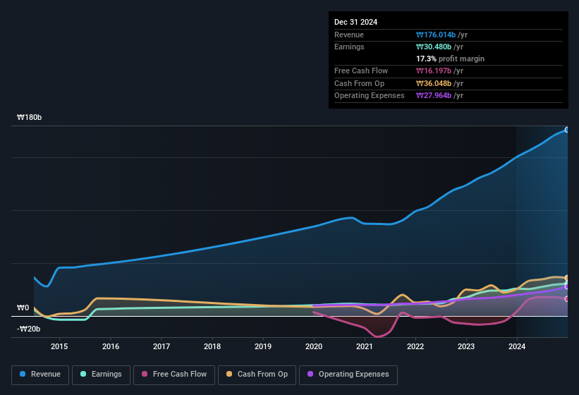The width and height of the screenshot is (579, 395).
Task: Toggle Free Cash Flow series legend label
Action: pyautogui.click(x=180, y=374)
